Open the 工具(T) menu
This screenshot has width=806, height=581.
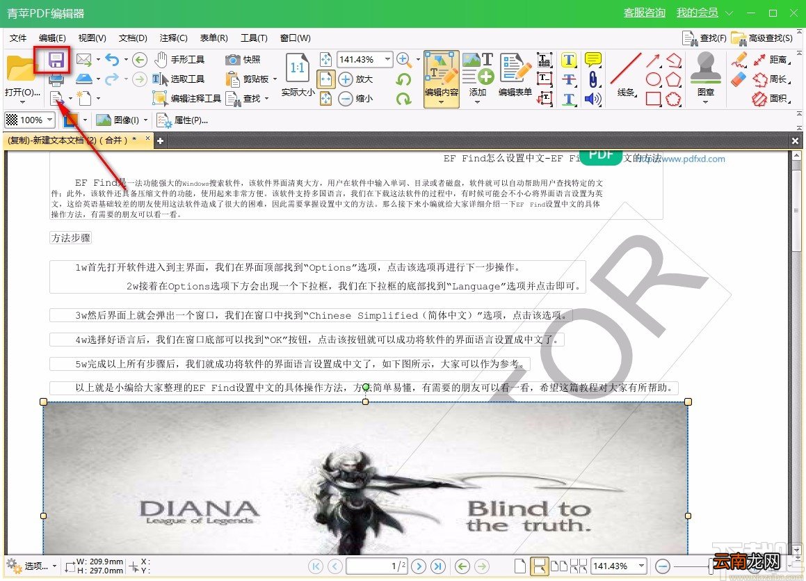pos(254,38)
